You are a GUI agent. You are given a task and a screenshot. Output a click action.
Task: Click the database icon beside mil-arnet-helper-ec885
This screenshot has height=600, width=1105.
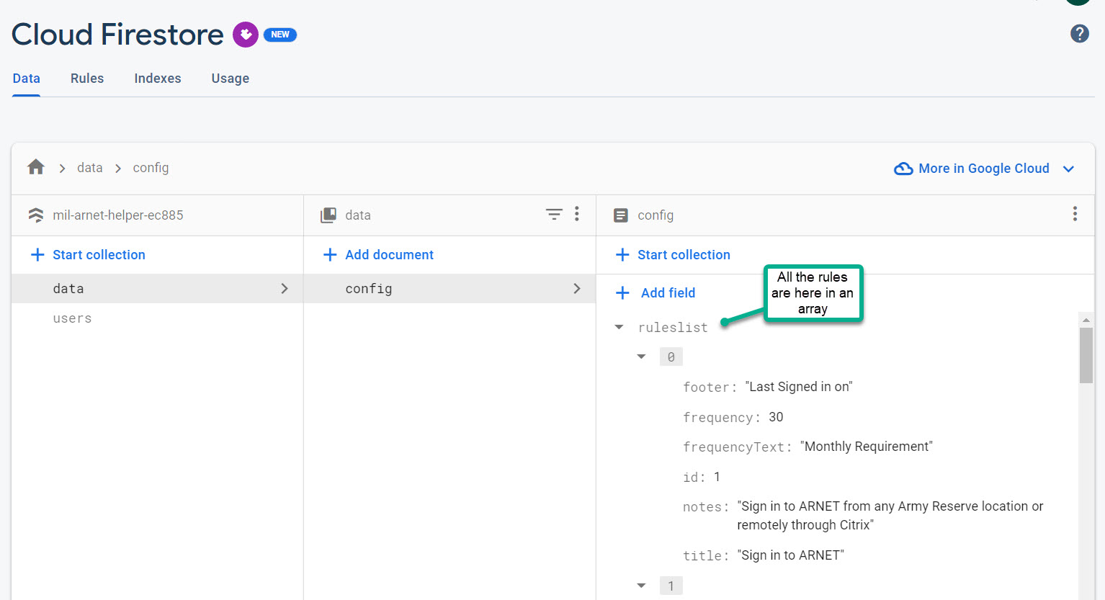tap(35, 215)
